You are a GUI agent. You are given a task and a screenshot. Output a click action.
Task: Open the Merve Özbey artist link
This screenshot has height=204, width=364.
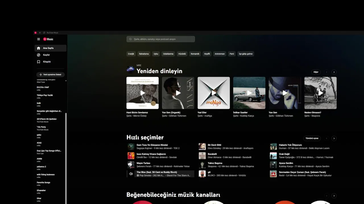point(140,116)
